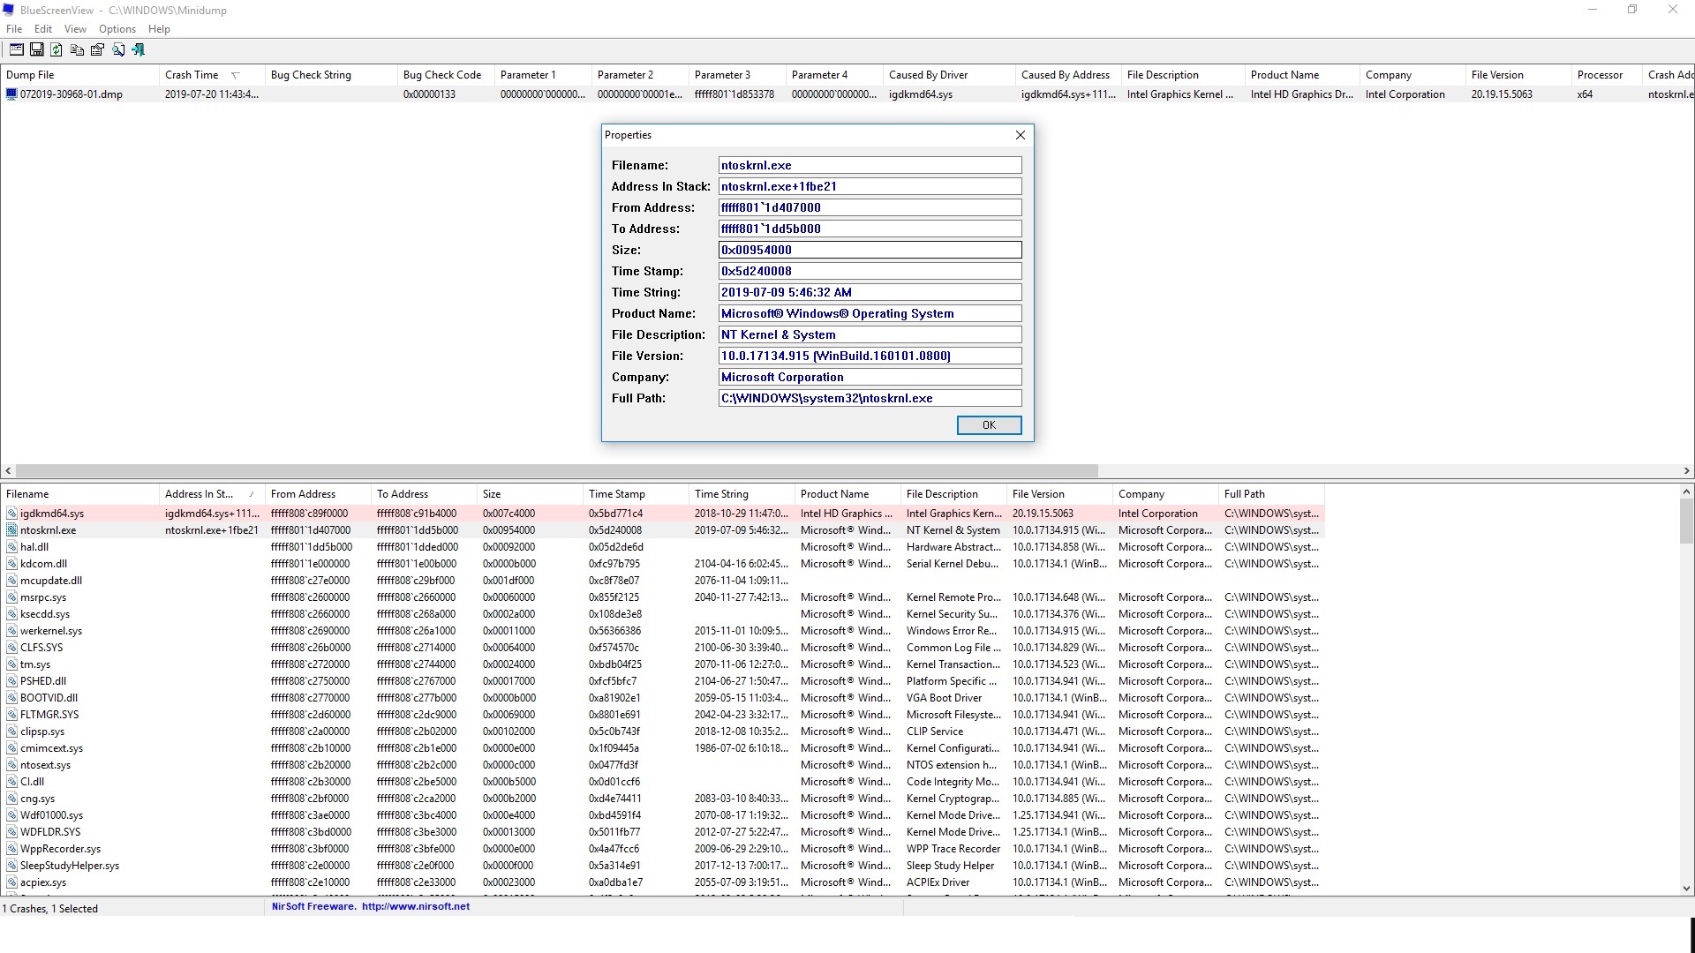Click the tm.sys file icon
Image resolution: width=1695 pixels, height=953 pixels.
click(x=11, y=664)
